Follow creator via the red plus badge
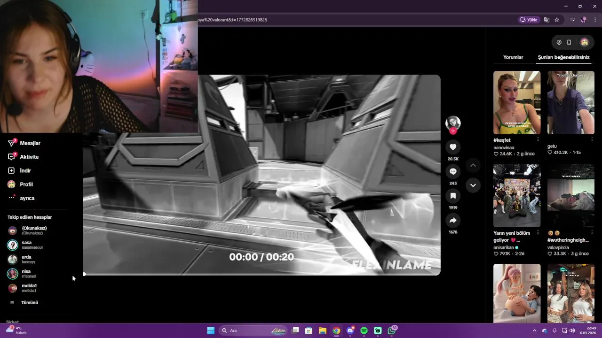The width and height of the screenshot is (602, 338). click(x=453, y=131)
